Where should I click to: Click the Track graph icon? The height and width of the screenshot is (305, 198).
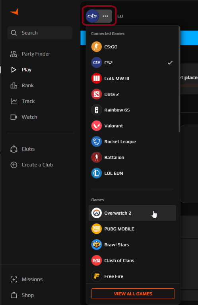14,101
